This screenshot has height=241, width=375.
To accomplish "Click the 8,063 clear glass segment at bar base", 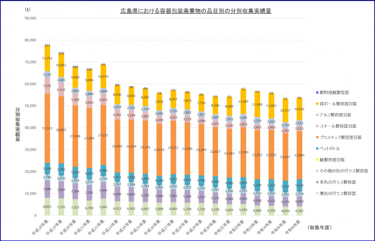I will (47, 206).
